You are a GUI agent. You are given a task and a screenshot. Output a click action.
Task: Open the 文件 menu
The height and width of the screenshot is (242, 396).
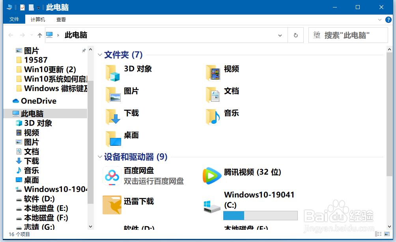coord(14,19)
